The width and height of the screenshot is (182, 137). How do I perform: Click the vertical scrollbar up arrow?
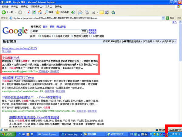(x=180, y=22)
